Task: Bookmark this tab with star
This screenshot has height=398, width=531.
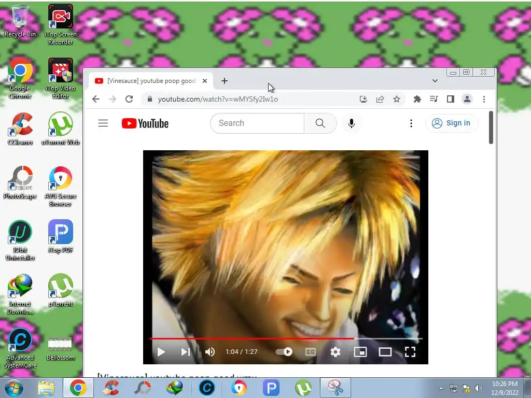Action: [x=397, y=99]
